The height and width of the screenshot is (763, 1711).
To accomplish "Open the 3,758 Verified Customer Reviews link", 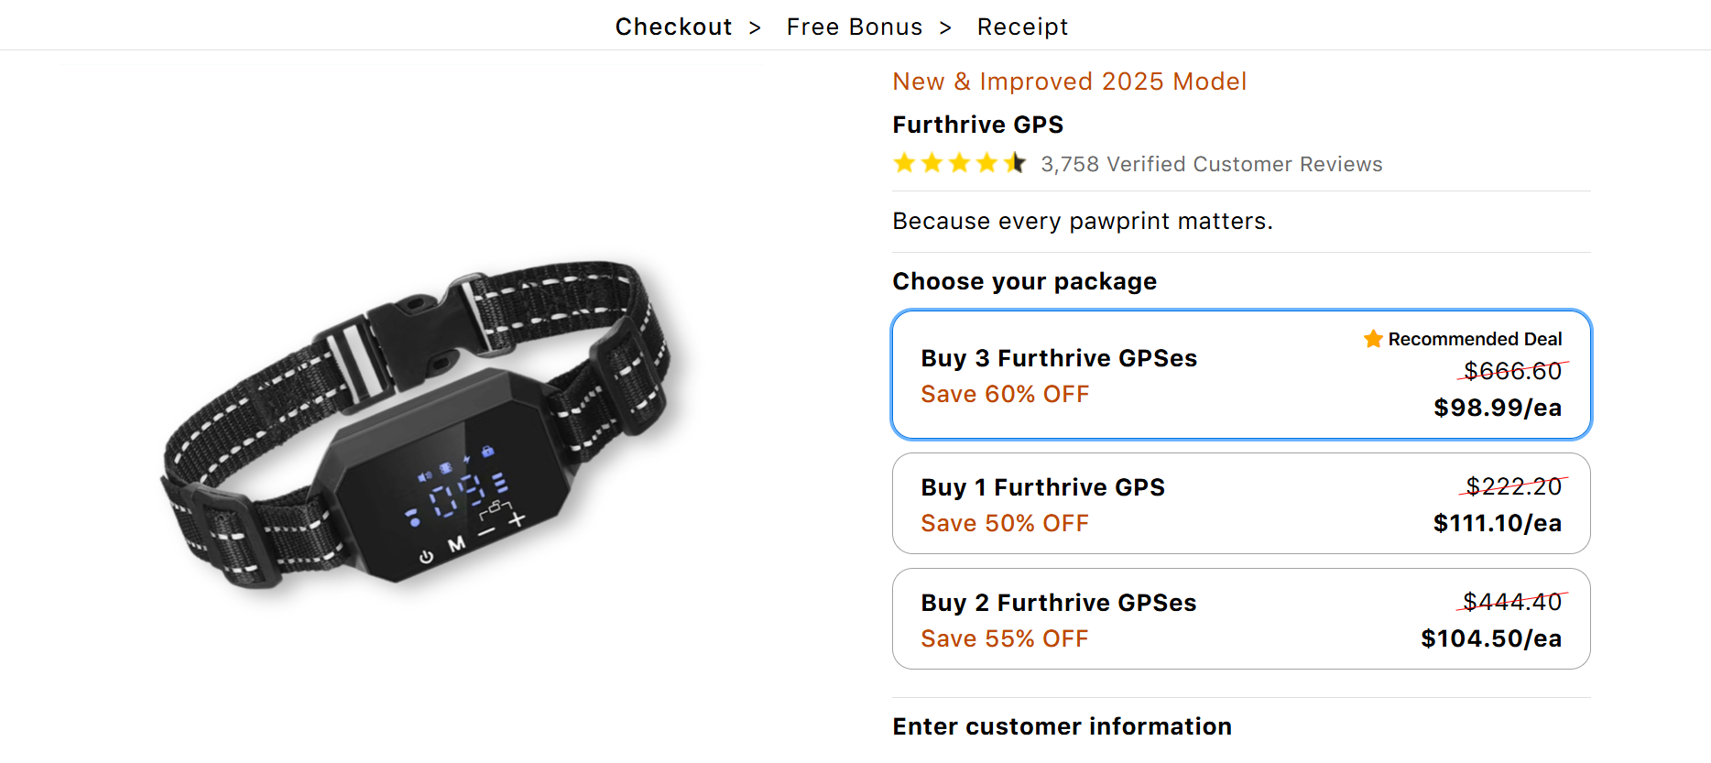I will 1211,164.
